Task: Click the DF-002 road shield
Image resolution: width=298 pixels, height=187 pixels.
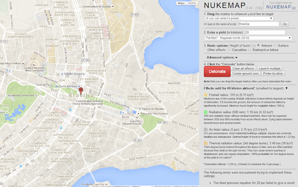Action: pyautogui.click(x=85, y=60)
